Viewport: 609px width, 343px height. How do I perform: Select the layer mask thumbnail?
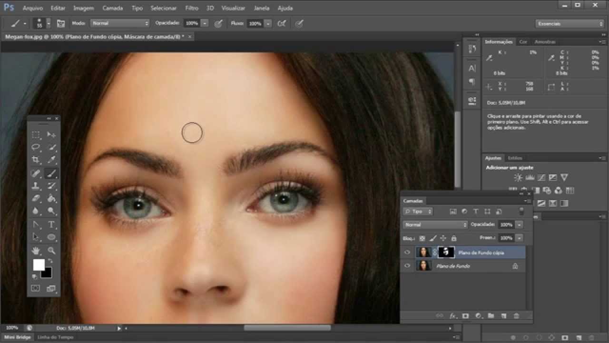446,252
